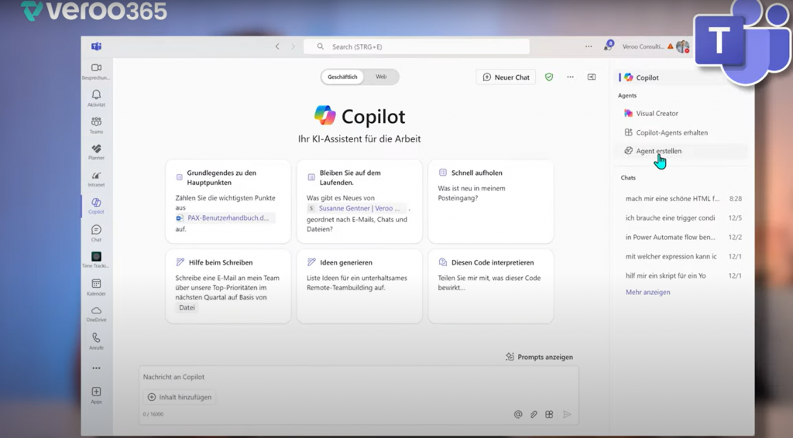Open Planner from the sidebar
793x438 pixels.
96,152
